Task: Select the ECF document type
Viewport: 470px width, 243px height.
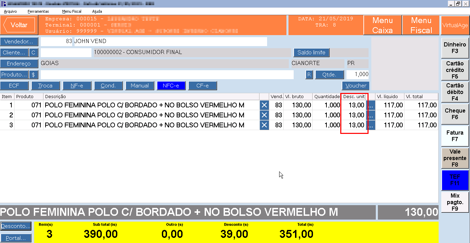Action: click(x=14, y=86)
